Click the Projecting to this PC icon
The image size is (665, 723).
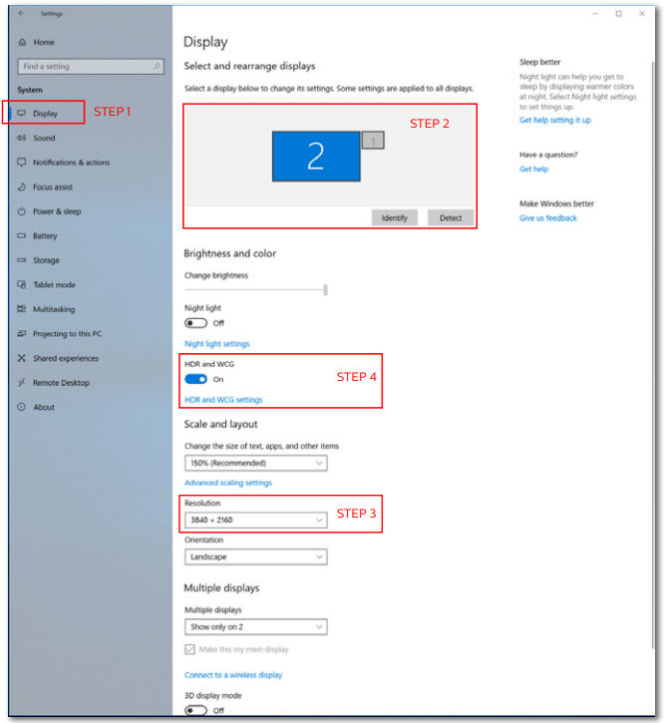point(22,333)
